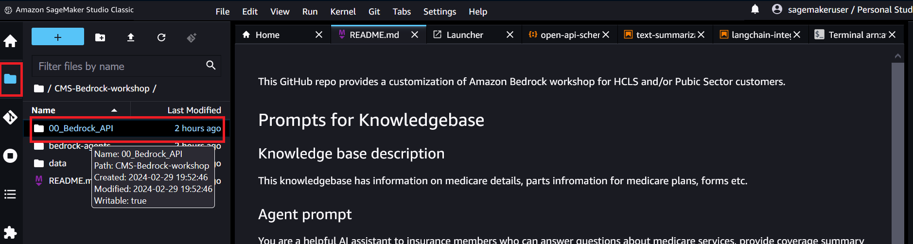913x244 pixels.
Task: Open the Settings menu
Action: [439, 12]
